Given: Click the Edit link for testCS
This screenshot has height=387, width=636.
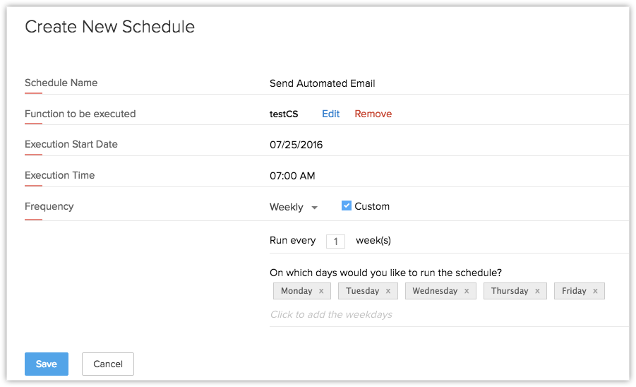Looking at the screenshot, I should coord(330,114).
